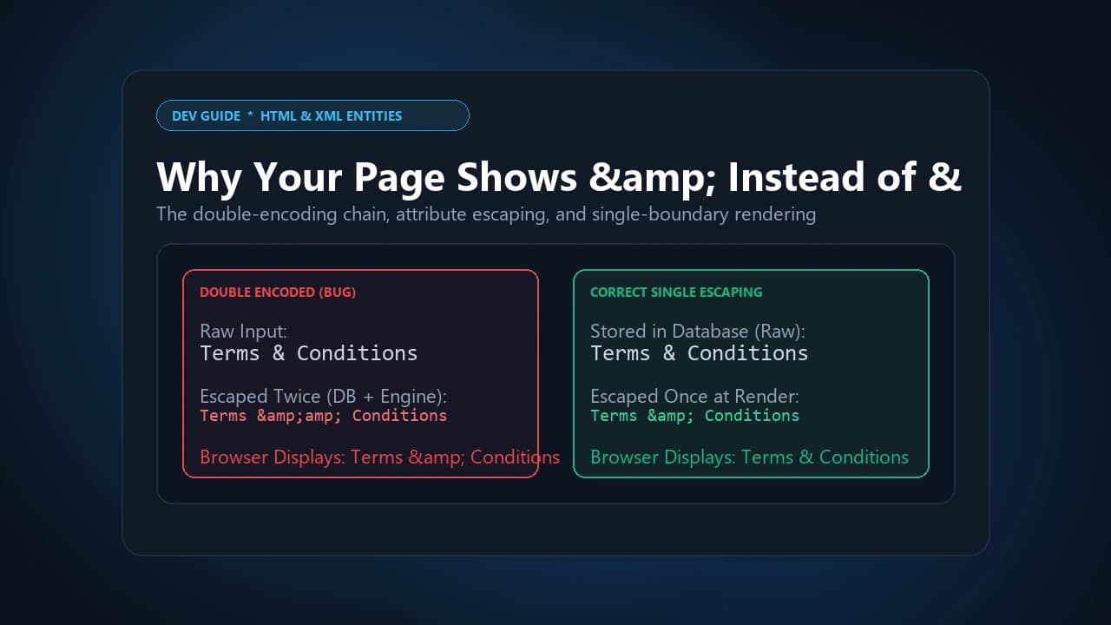
Task: Select the red "Browser Displays: Terms &amp; Conditions" line
Action: point(380,457)
